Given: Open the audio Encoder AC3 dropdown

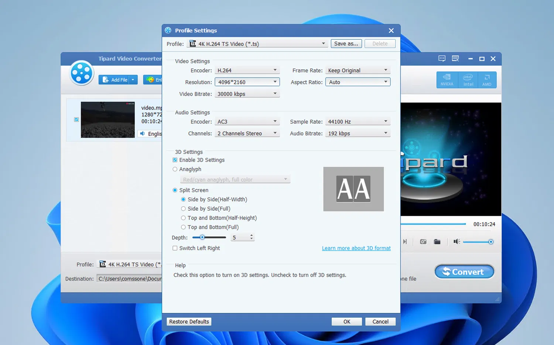Looking at the screenshot, I should pyautogui.click(x=247, y=121).
